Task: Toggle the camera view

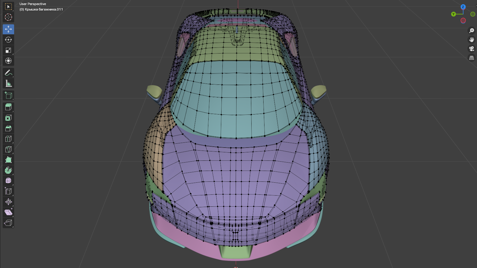Action: point(472,49)
